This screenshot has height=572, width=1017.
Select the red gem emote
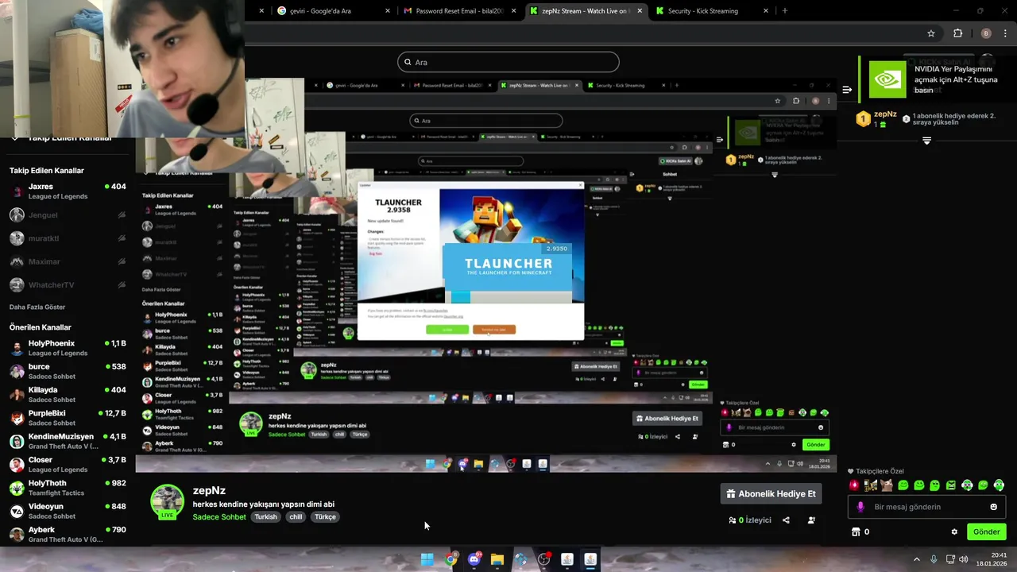(855, 485)
